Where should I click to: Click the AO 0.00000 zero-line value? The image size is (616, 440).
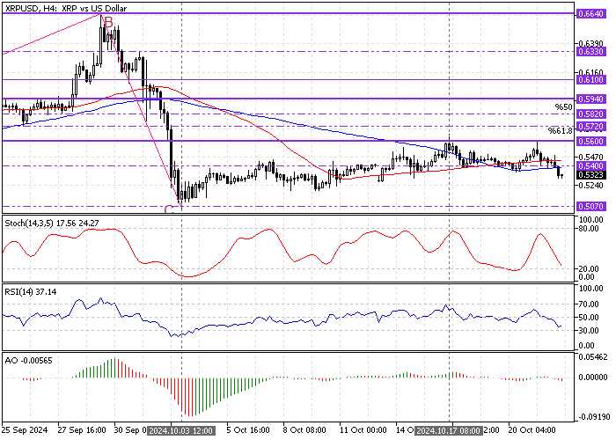[594, 378]
